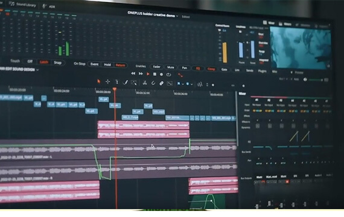Open the Sound Library panel
The width and height of the screenshot is (344, 217).
23,4
